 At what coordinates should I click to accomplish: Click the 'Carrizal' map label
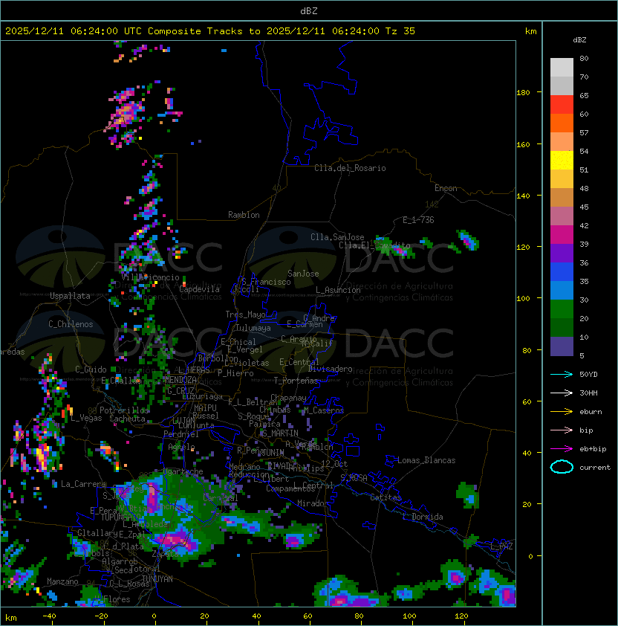pyautogui.click(x=221, y=498)
